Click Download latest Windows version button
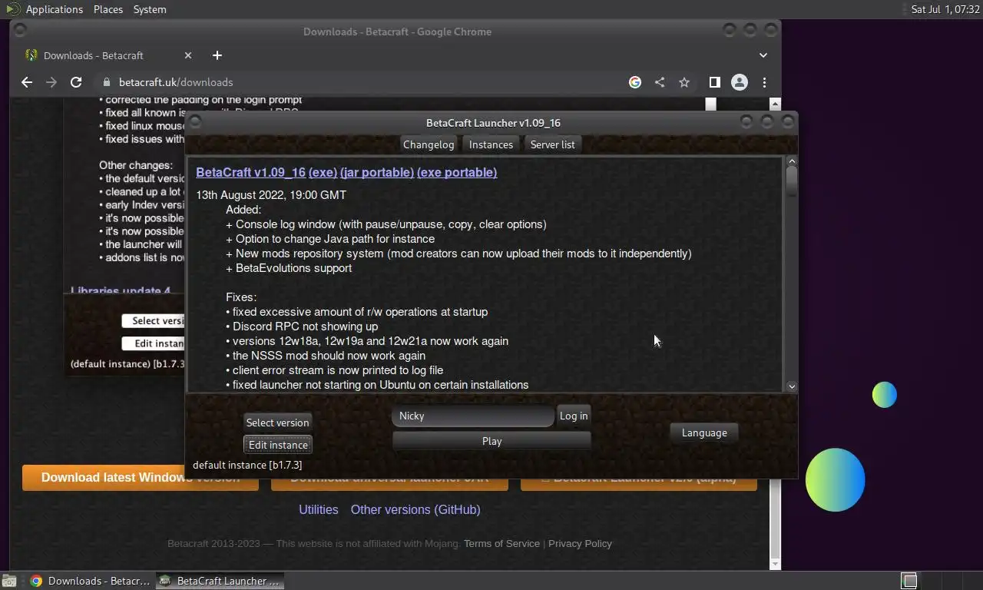The width and height of the screenshot is (983, 590). coord(141,477)
